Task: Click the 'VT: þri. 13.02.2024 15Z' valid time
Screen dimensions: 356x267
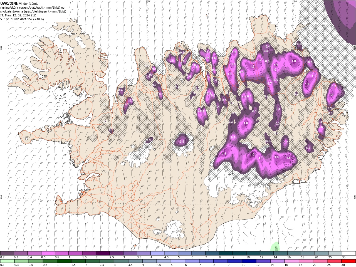Action: pos(16,19)
